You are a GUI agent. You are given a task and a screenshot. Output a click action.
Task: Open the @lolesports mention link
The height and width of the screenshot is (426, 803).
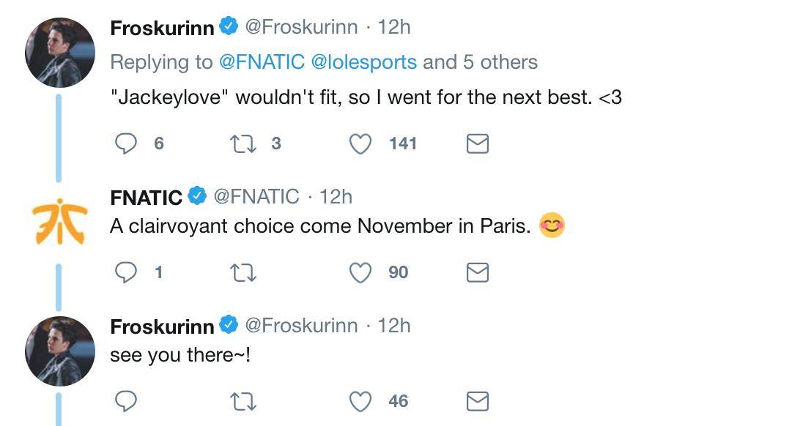(364, 62)
